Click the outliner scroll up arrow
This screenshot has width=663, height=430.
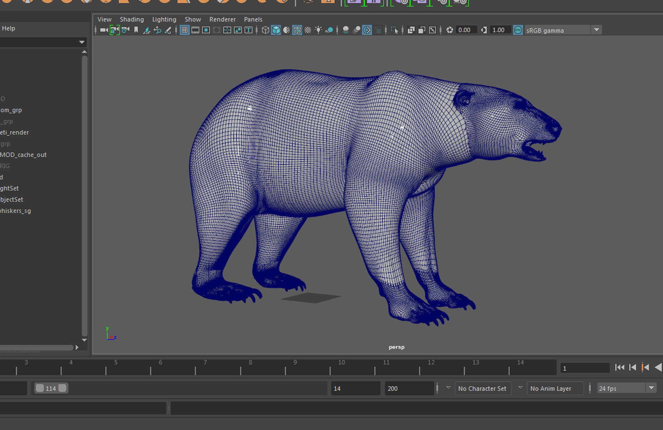click(84, 52)
